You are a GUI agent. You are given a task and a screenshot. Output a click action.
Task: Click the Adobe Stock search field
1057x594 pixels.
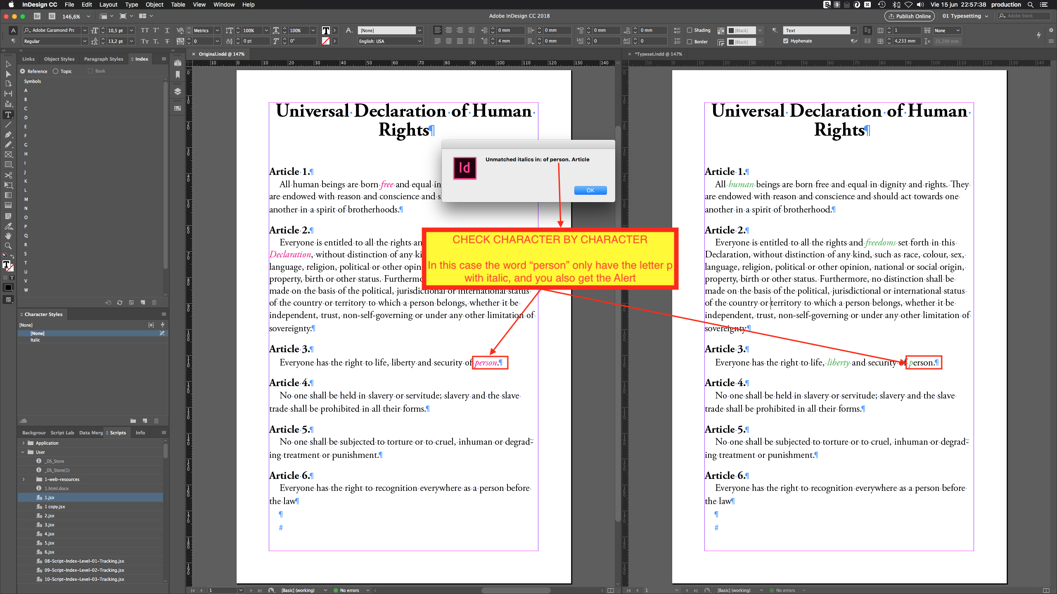tap(1024, 16)
